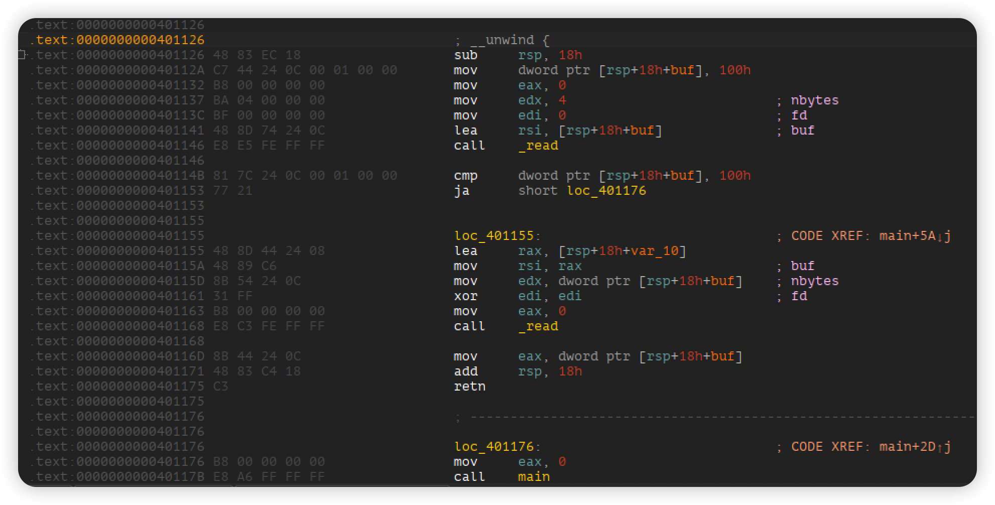Click hex bytes '8B 44 24 0C'
Viewport: 995px width, 505px height.
(257, 356)
